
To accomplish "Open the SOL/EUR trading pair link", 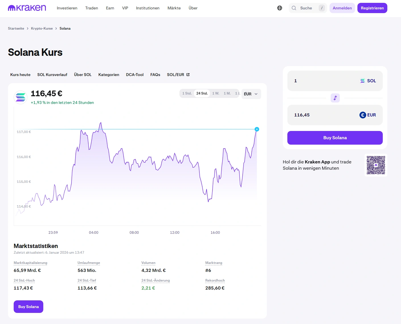I will (178, 75).
